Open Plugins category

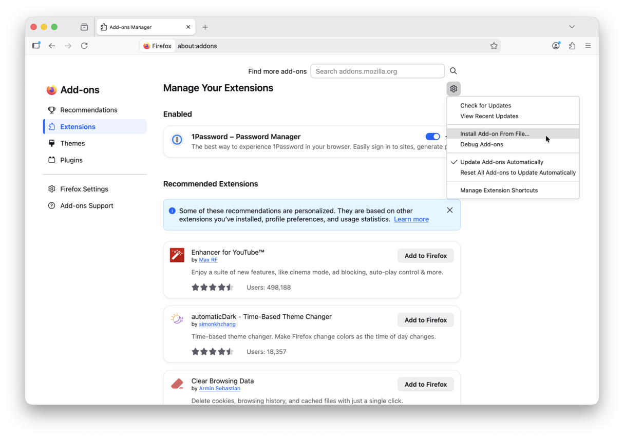pos(94,160)
